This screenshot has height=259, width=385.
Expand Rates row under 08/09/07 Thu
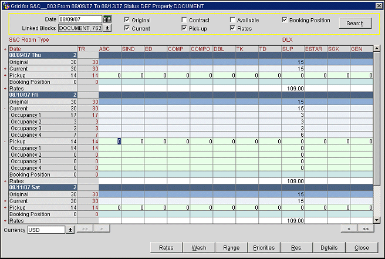pyautogui.click(x=5, y=88)
